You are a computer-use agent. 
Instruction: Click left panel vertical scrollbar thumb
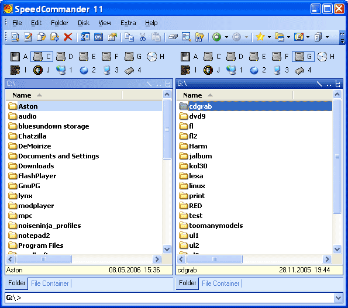167,130
